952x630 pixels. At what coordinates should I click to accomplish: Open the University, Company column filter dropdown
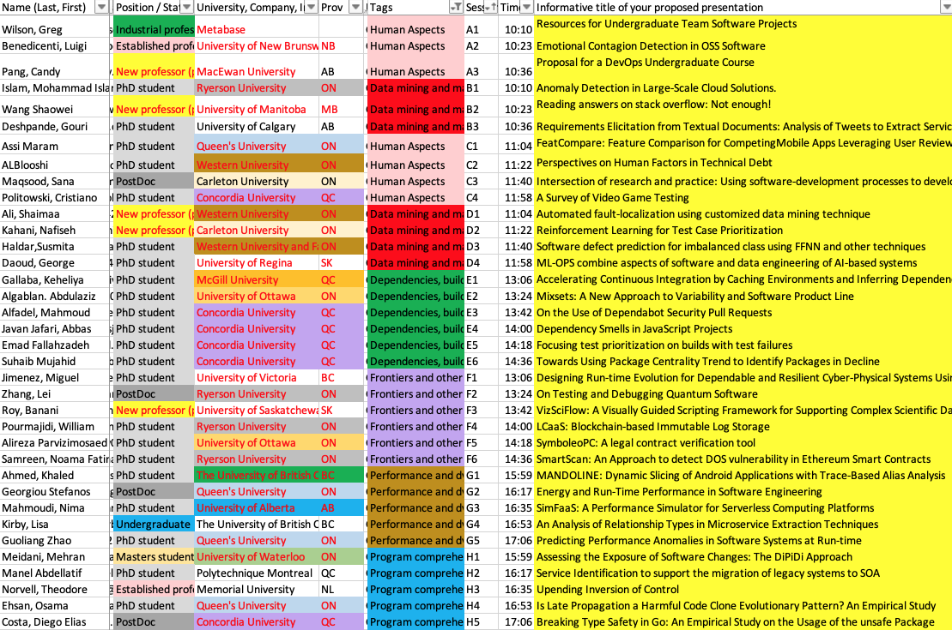[311, 7]
